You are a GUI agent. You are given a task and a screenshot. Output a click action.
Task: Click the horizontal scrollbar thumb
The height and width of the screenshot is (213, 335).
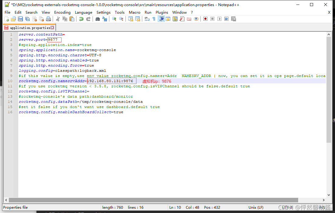click(x=153, y=200)
